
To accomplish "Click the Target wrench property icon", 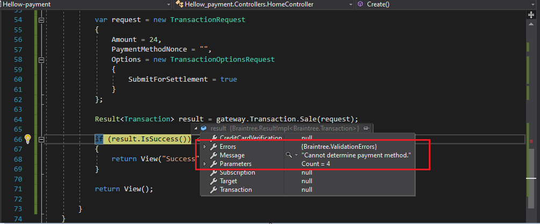I will click(x=214, y=182).
